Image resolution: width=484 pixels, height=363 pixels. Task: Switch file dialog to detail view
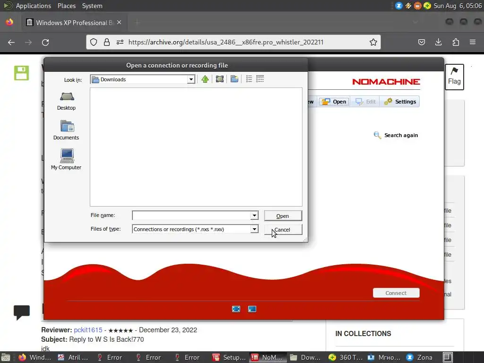coord(260,79)
